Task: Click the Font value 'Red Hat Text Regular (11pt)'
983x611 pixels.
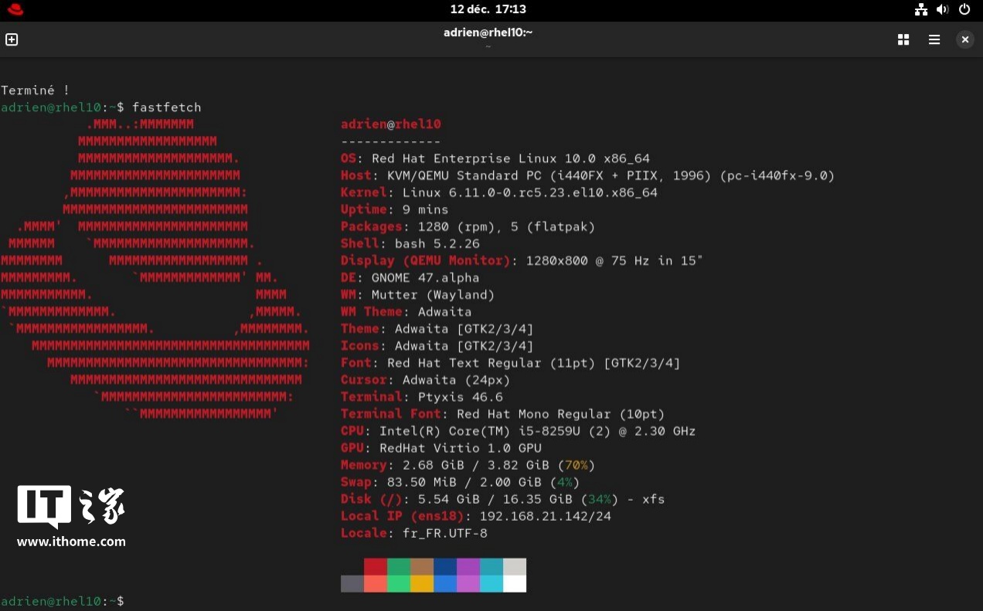Action: (491, 363)
